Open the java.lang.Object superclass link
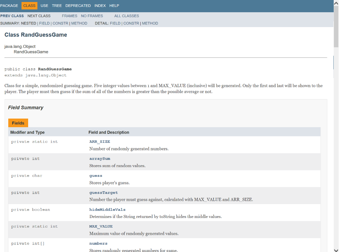Viewport: 339px width, 252px height. [x=20, y=46]
